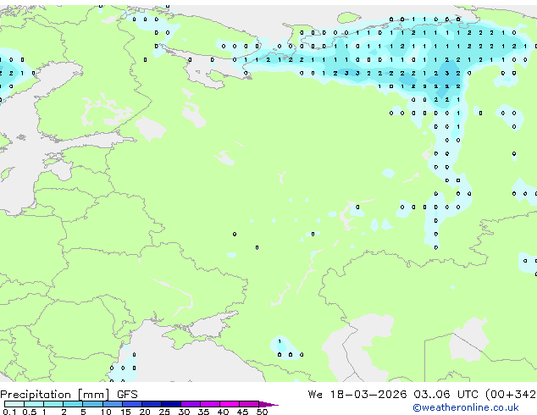Viewport: 537px width, 415px height.
Task: Click the weatheronline.co.uk copyright link
Action: click(x=465, y=407)
